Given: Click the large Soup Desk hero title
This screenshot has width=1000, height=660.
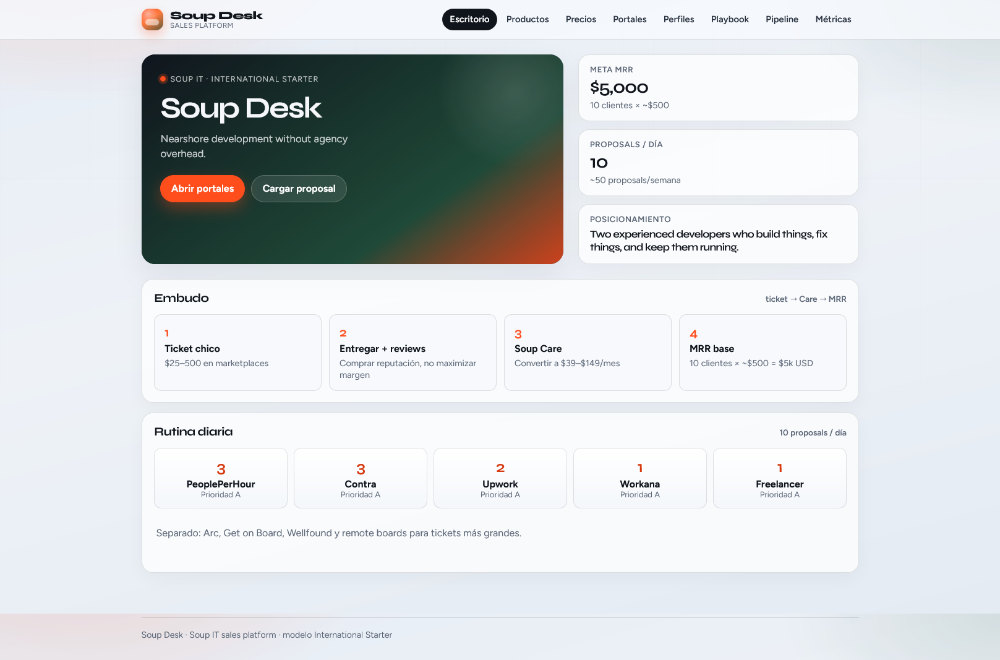Looking at the screenshot, I should 241,108.
